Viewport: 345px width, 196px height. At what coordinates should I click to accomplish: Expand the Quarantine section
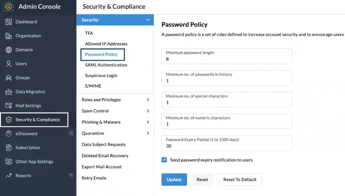[x=148, y=133]
